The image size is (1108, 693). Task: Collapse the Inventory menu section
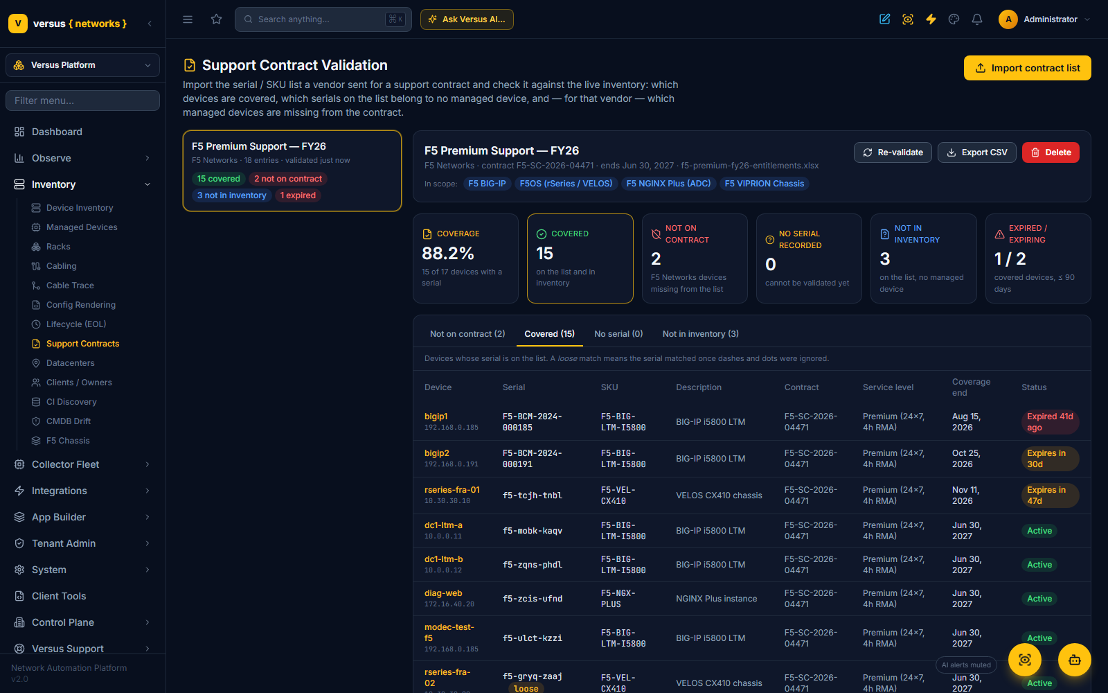tap(82, 184)
